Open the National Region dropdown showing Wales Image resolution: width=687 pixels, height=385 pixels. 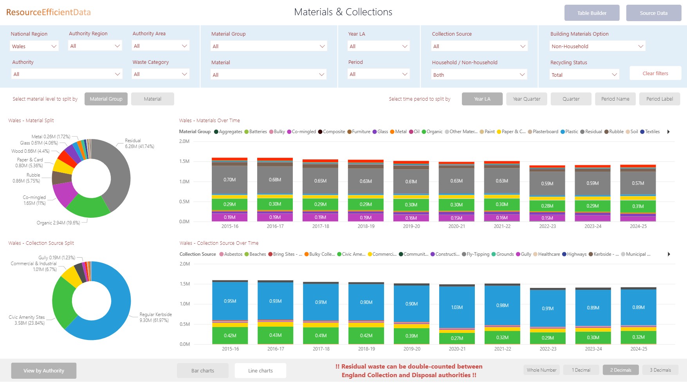34,46
